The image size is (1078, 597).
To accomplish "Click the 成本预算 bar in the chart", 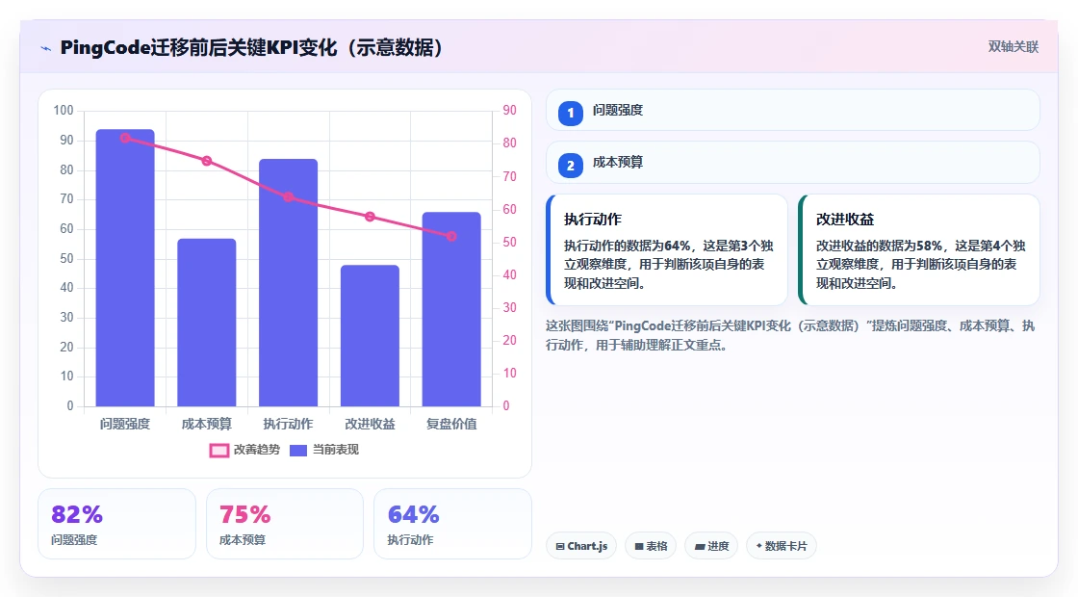I will [x=207, y=323].
